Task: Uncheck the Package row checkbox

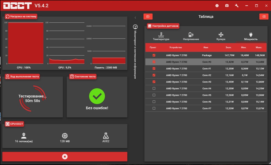Action: (154, 55)
